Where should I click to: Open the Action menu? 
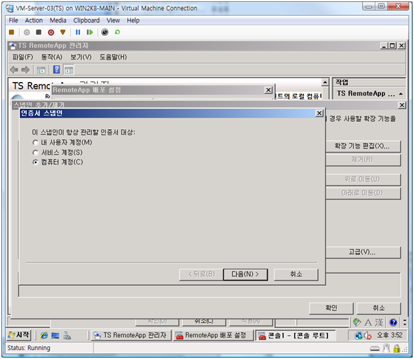pyautogui.click(x=33, y=21)
